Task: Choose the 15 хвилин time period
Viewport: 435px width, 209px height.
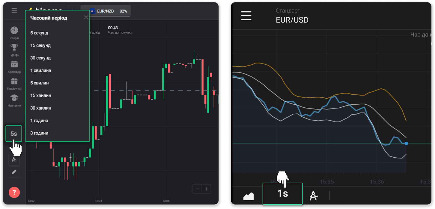Action: [x=41, y=95]
